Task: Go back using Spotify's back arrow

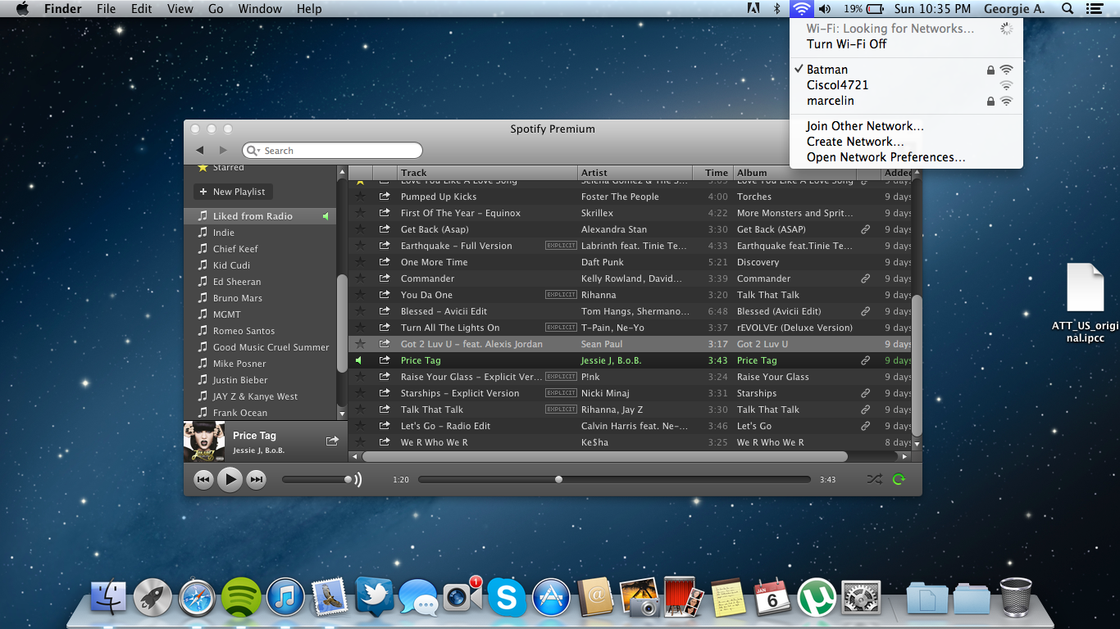Action: pyautogui.click(x=199, y=151)
